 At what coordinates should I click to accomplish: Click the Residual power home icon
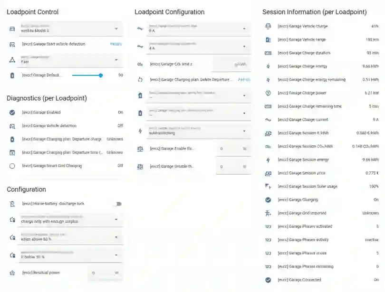tap(12, 273)
